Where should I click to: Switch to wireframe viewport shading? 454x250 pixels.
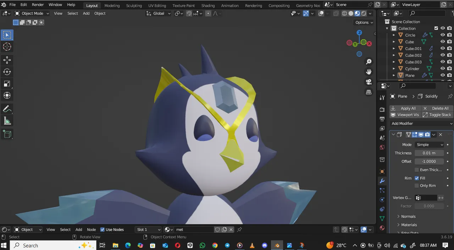click(x=344, y=13)
